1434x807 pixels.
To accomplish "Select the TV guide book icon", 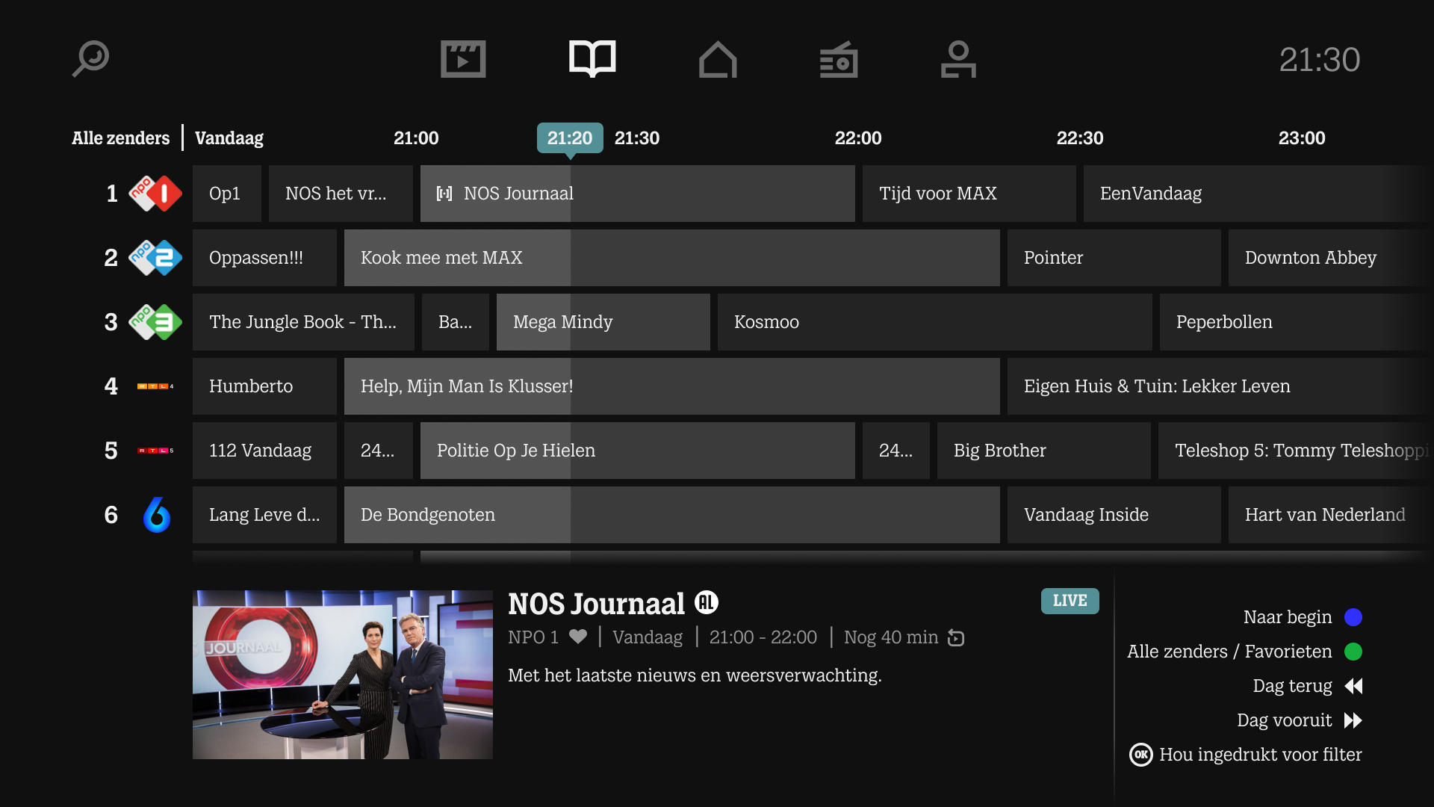I will coord(592,58).
